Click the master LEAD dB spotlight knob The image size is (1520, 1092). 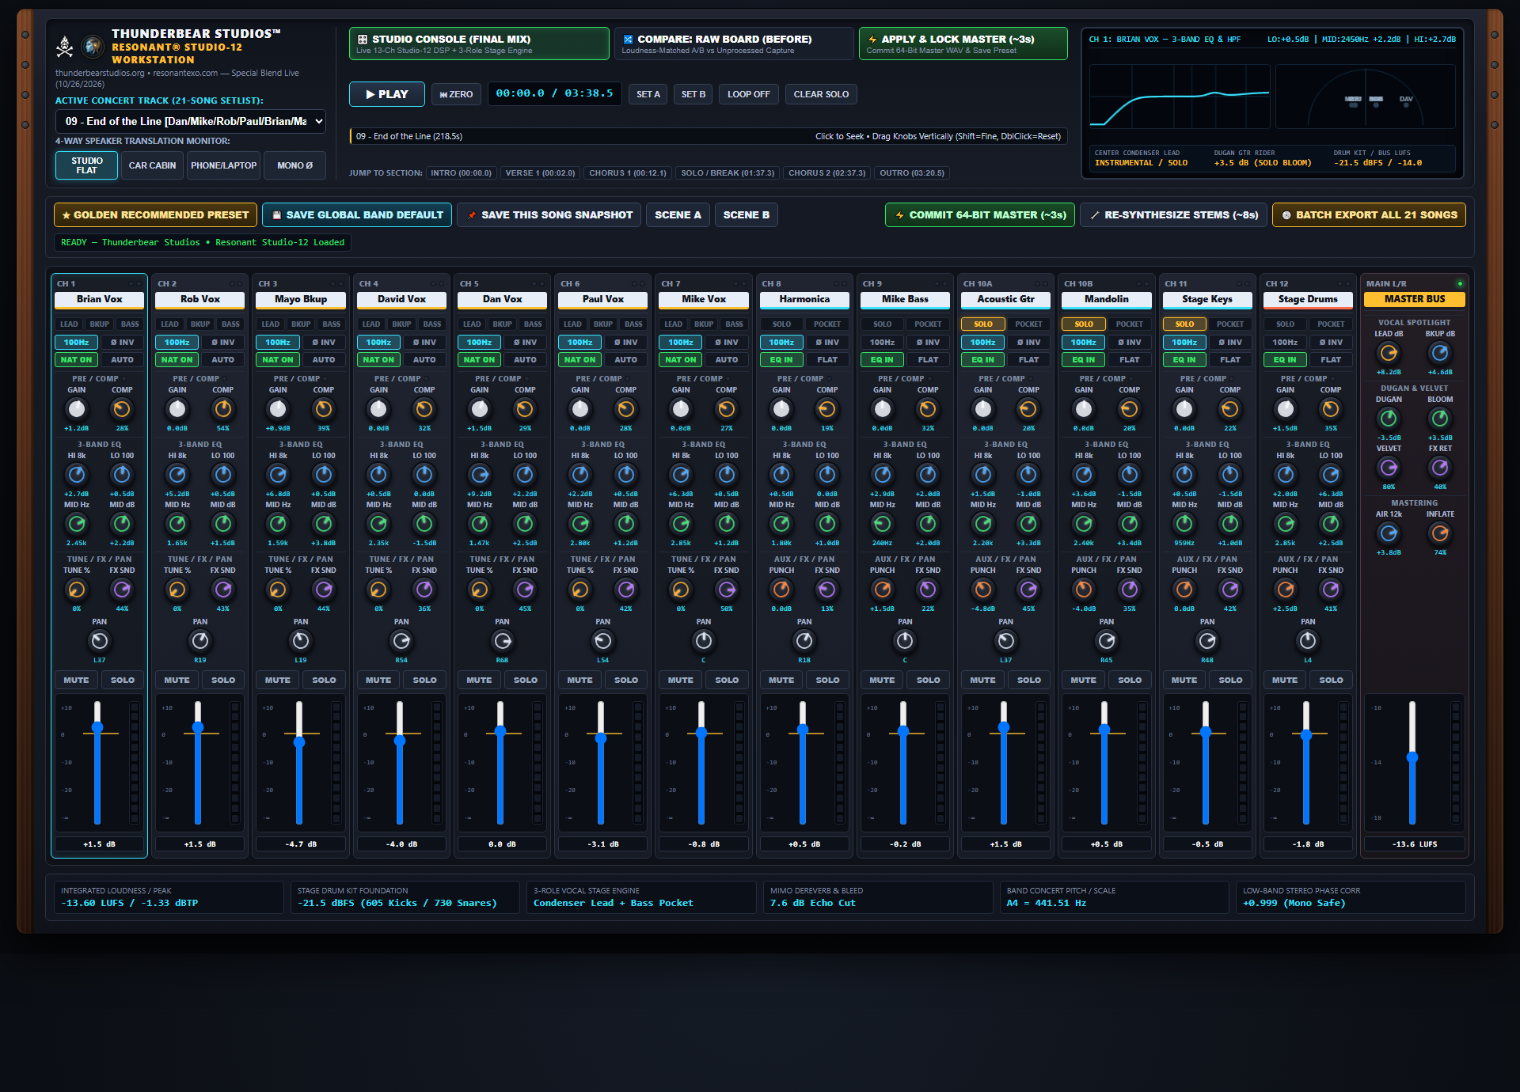pos(1389,353)
